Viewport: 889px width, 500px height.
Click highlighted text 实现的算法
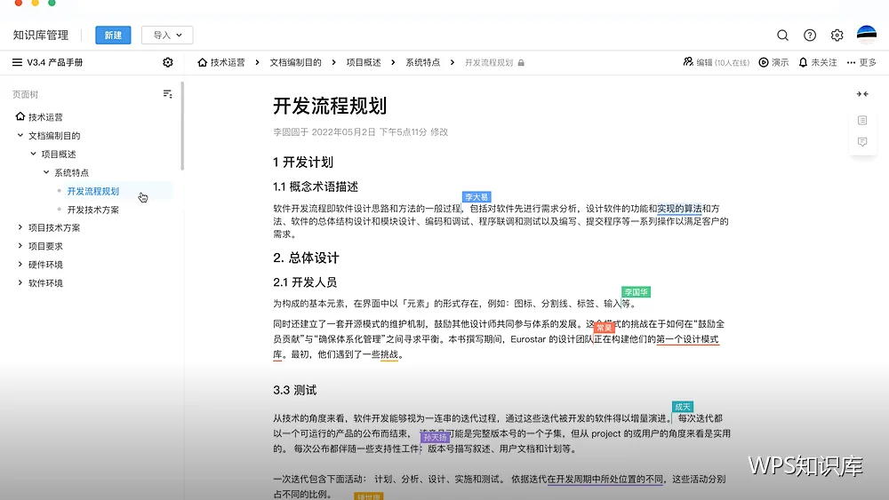point(679,209)
